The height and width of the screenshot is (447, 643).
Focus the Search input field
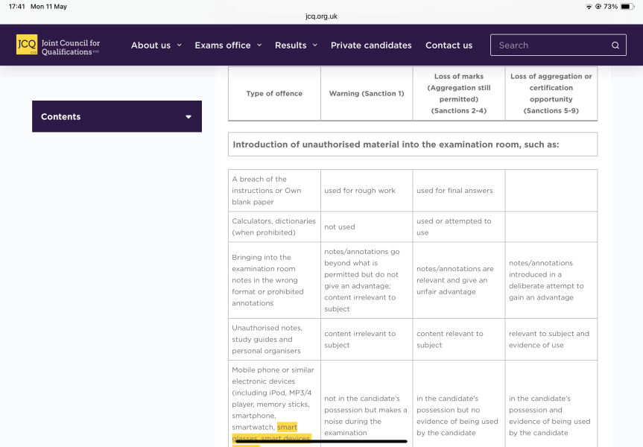[x=558, y=45]
